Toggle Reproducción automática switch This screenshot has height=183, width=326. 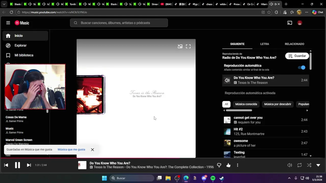[x=302, y=68]
